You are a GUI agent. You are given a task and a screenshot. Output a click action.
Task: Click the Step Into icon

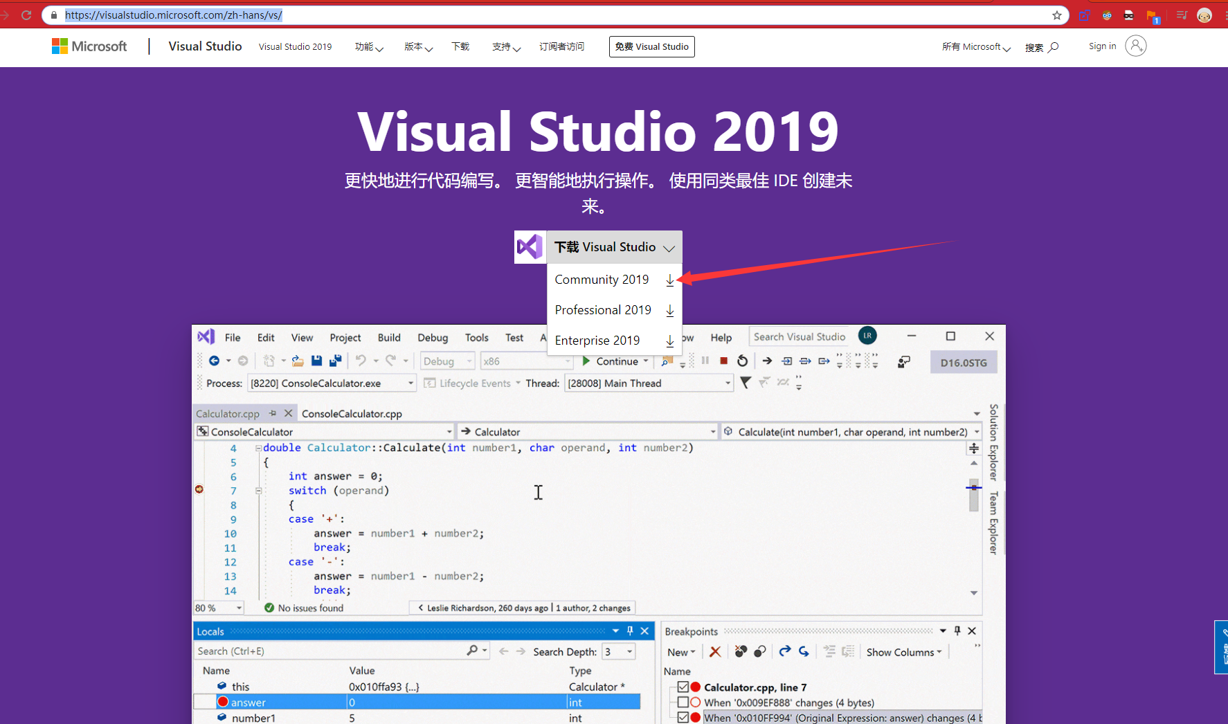787,361
